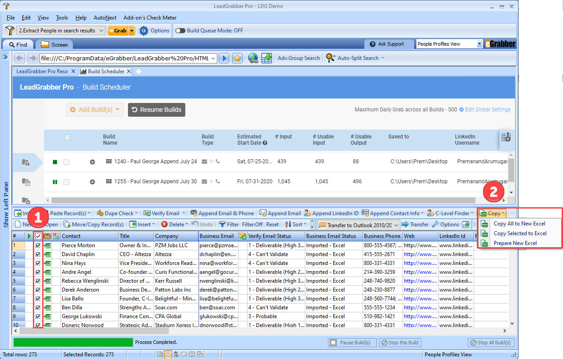Click the Resume Builds button
The height and width of the screenshot is (359, 563).
(x=156, y=110)
